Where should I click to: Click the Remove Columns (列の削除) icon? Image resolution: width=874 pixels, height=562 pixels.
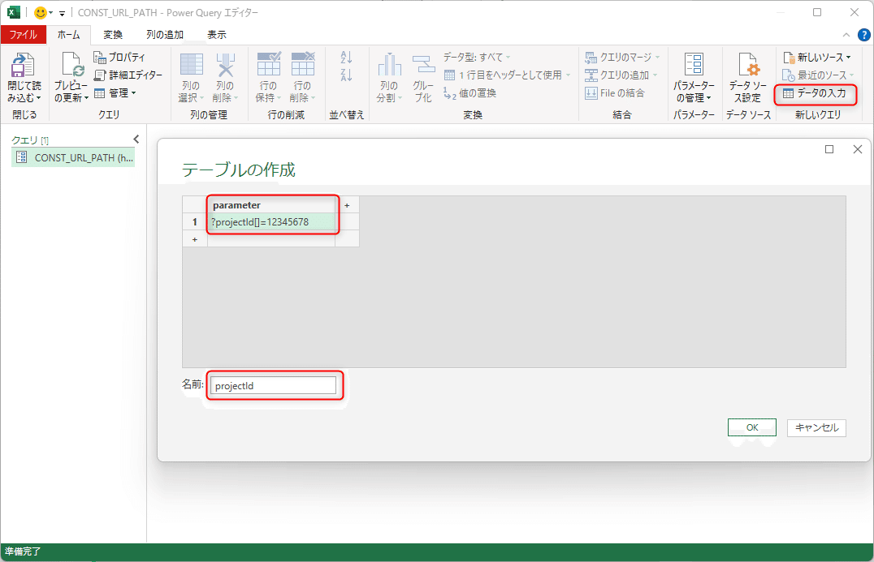coord(225,65)
